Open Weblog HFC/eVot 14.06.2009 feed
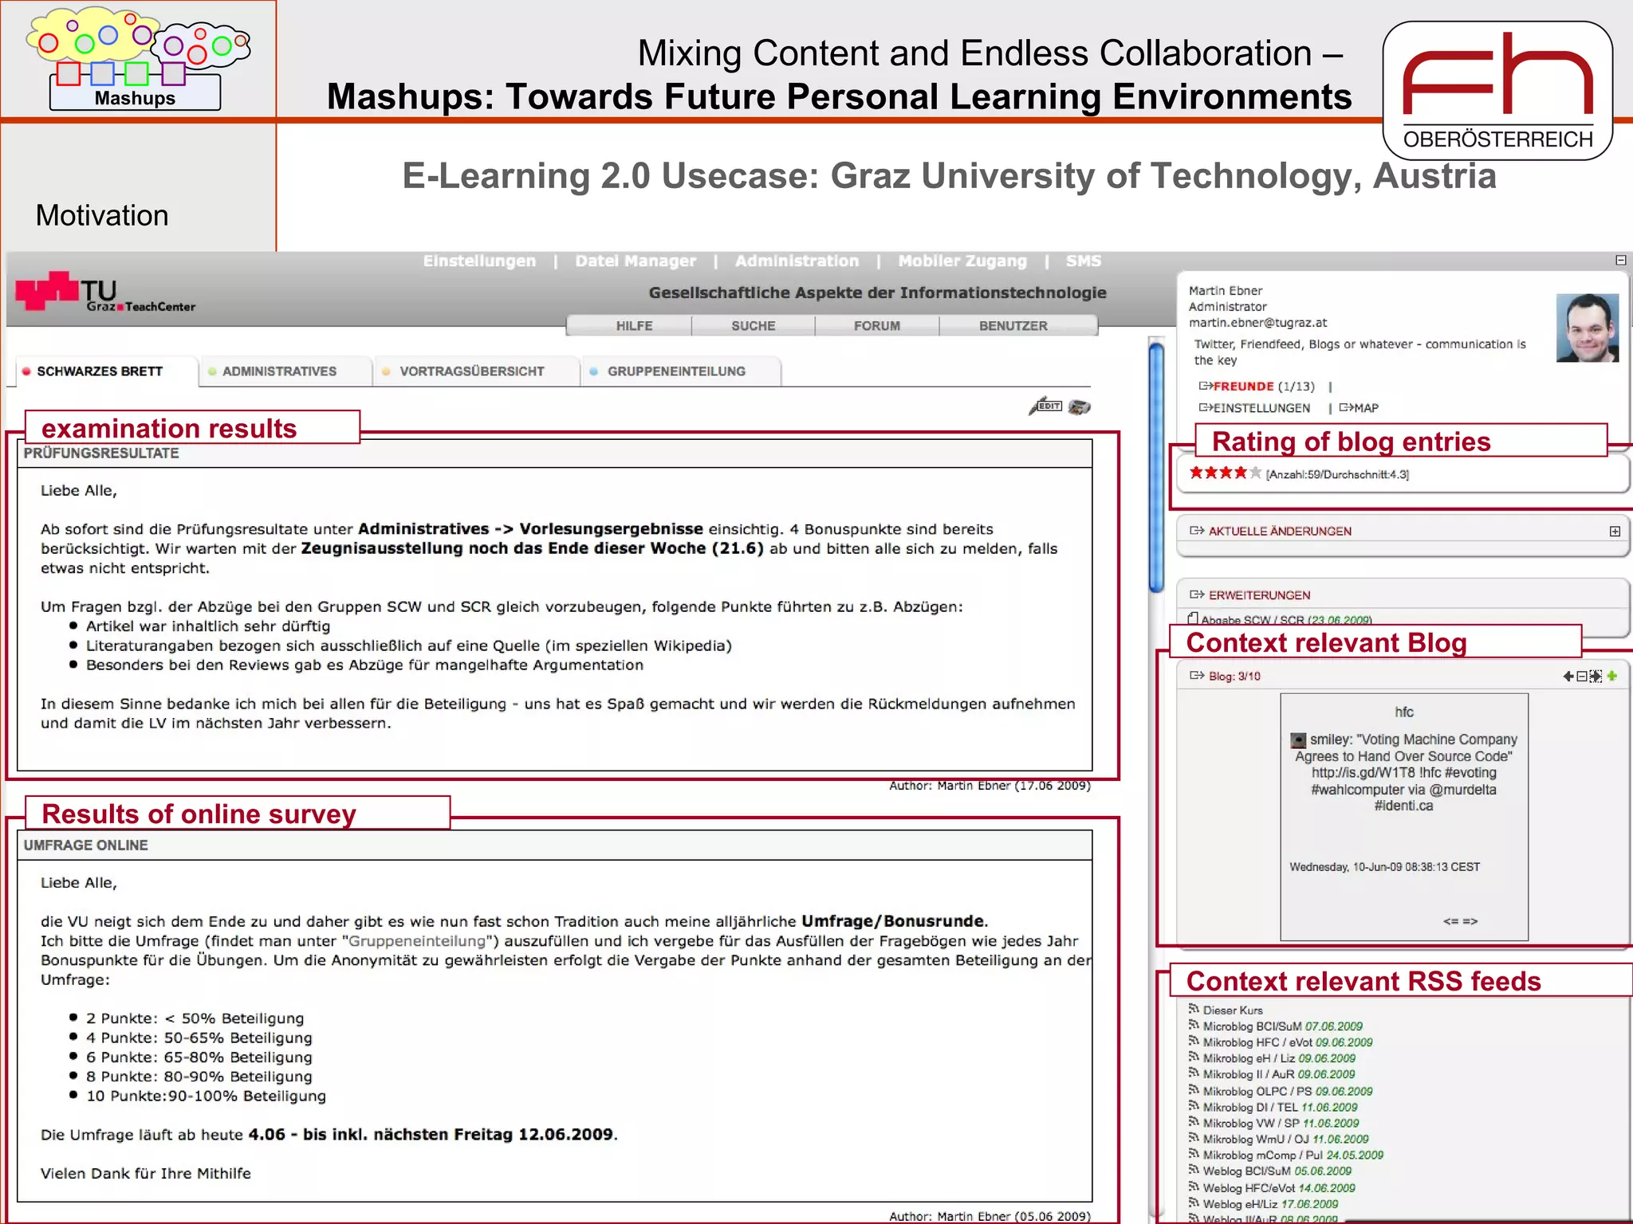The width and height of the screenshot is (1633, 1224). [x=1279, y=1187]
